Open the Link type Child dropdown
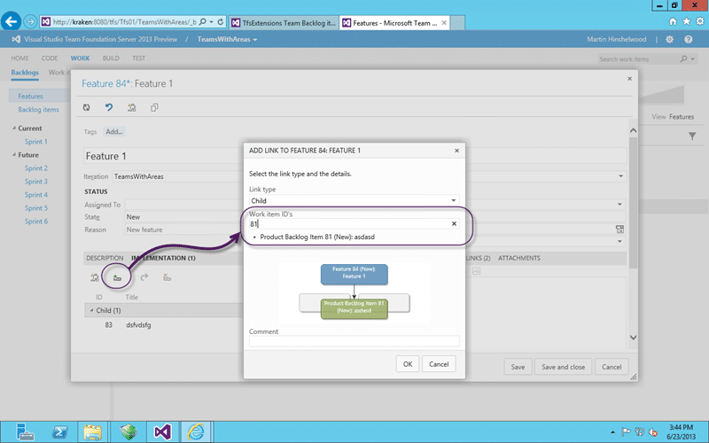Image resolution: width=709 pixels, height=443 pixels. click(x=454, y=201)
